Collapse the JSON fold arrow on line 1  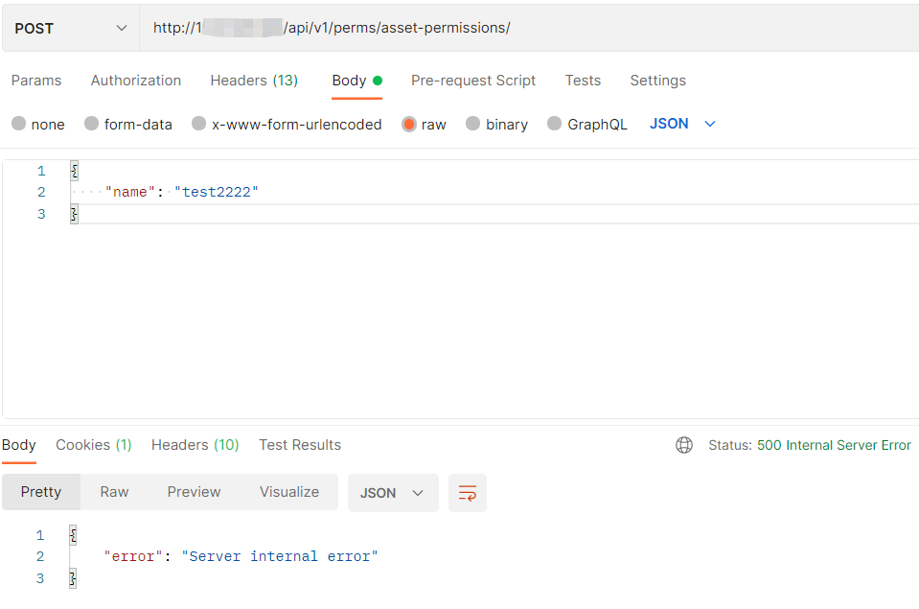[x=73, y=171]
